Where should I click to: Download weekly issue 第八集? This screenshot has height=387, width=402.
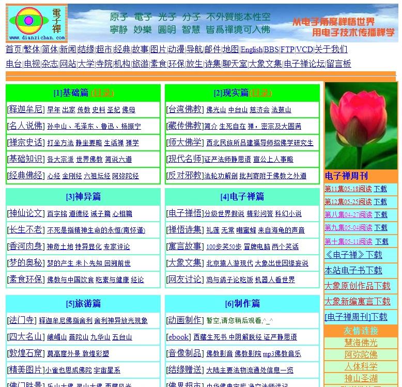(380, 215)
